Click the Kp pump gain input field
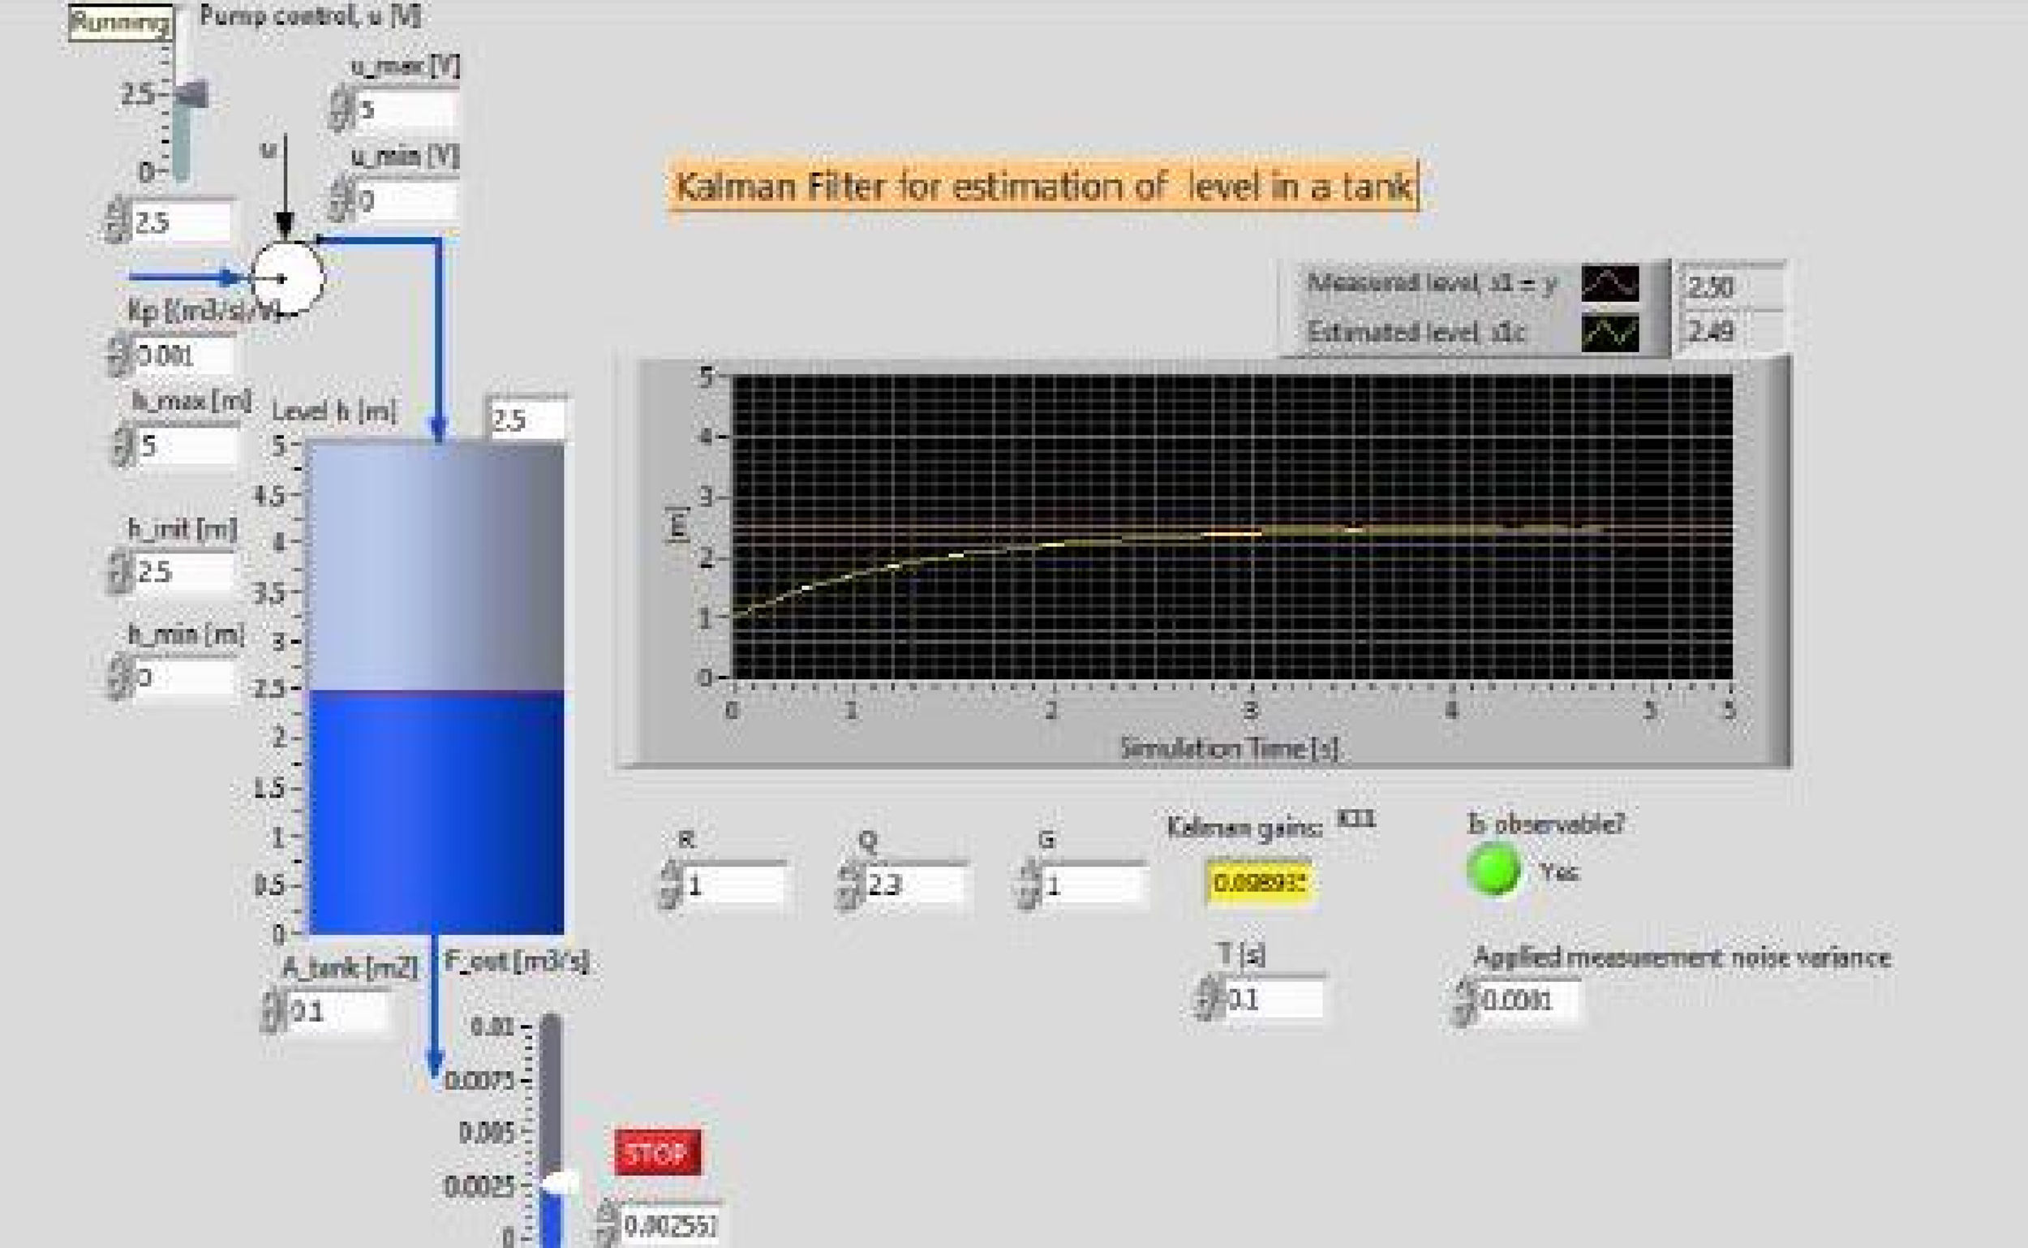 coord(182,355)
